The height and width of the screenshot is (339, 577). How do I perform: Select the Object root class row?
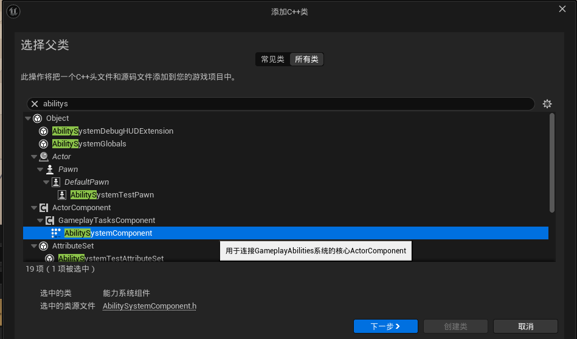click(x=286, y=118)
